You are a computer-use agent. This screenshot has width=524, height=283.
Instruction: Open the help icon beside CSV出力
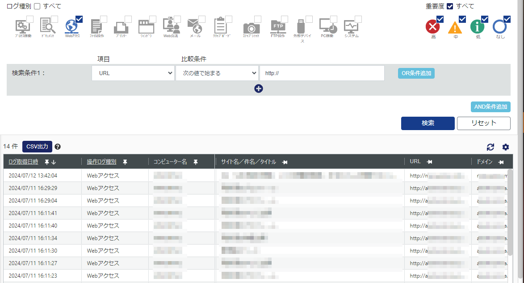[58, 147]
